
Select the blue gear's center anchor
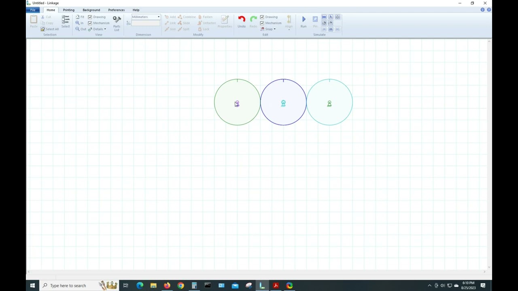pyautogui.click(x=283, y=104)
